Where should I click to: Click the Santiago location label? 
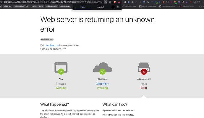[x=102, y=79]
